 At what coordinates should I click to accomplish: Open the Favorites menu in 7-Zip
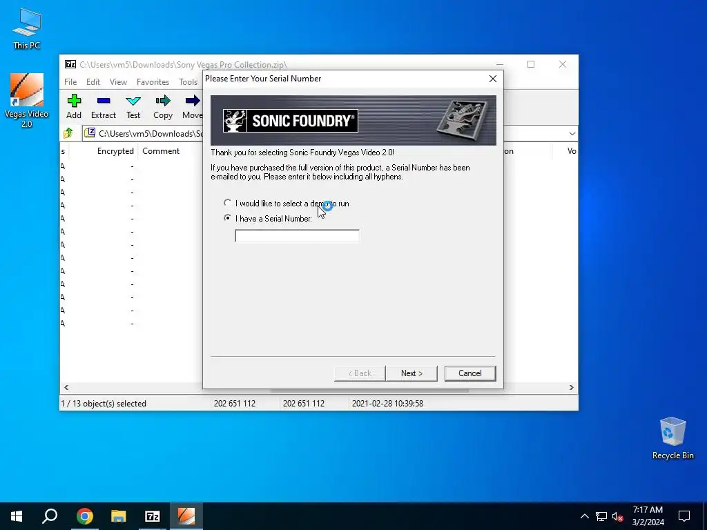153,82
